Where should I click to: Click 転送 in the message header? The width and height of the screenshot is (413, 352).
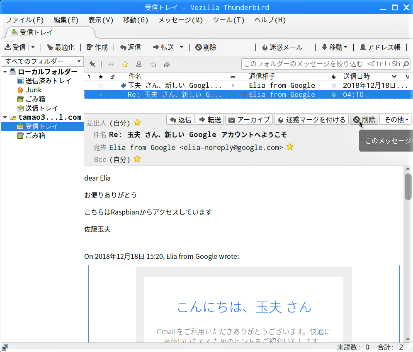[210, 120]
